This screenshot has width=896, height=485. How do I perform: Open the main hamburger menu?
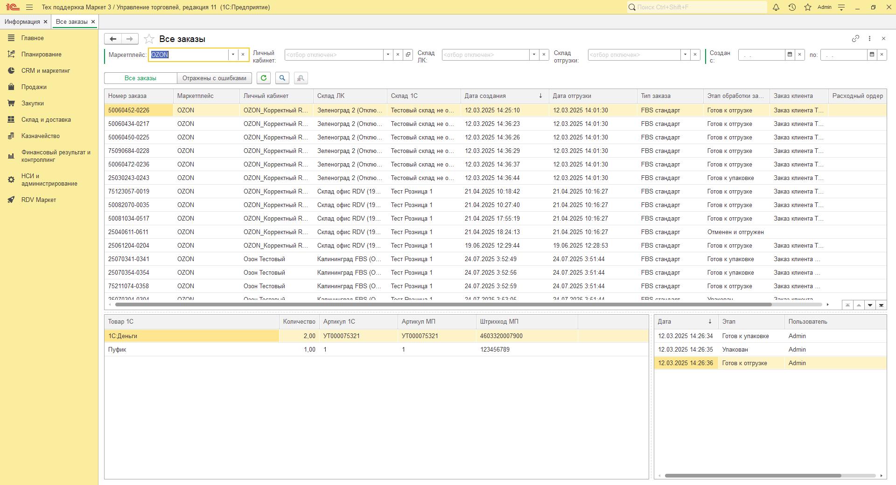(x=29, y=7)
